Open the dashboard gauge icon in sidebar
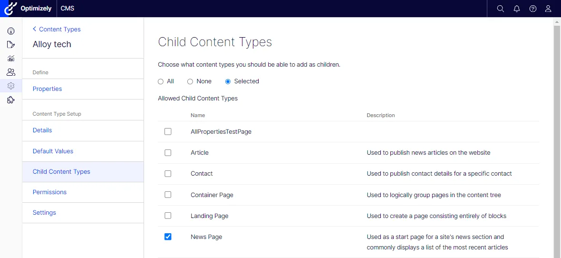The image size is (561, 258). [x=11, y=31]
